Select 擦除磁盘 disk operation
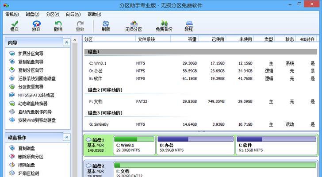 tap(22, 165)
